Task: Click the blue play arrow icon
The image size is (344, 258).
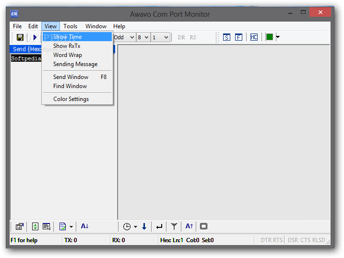Action: pos(35,37)
